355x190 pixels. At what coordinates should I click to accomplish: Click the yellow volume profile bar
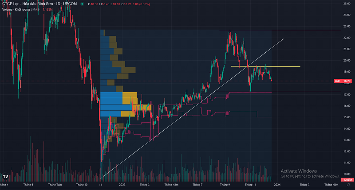coord(130,95)
